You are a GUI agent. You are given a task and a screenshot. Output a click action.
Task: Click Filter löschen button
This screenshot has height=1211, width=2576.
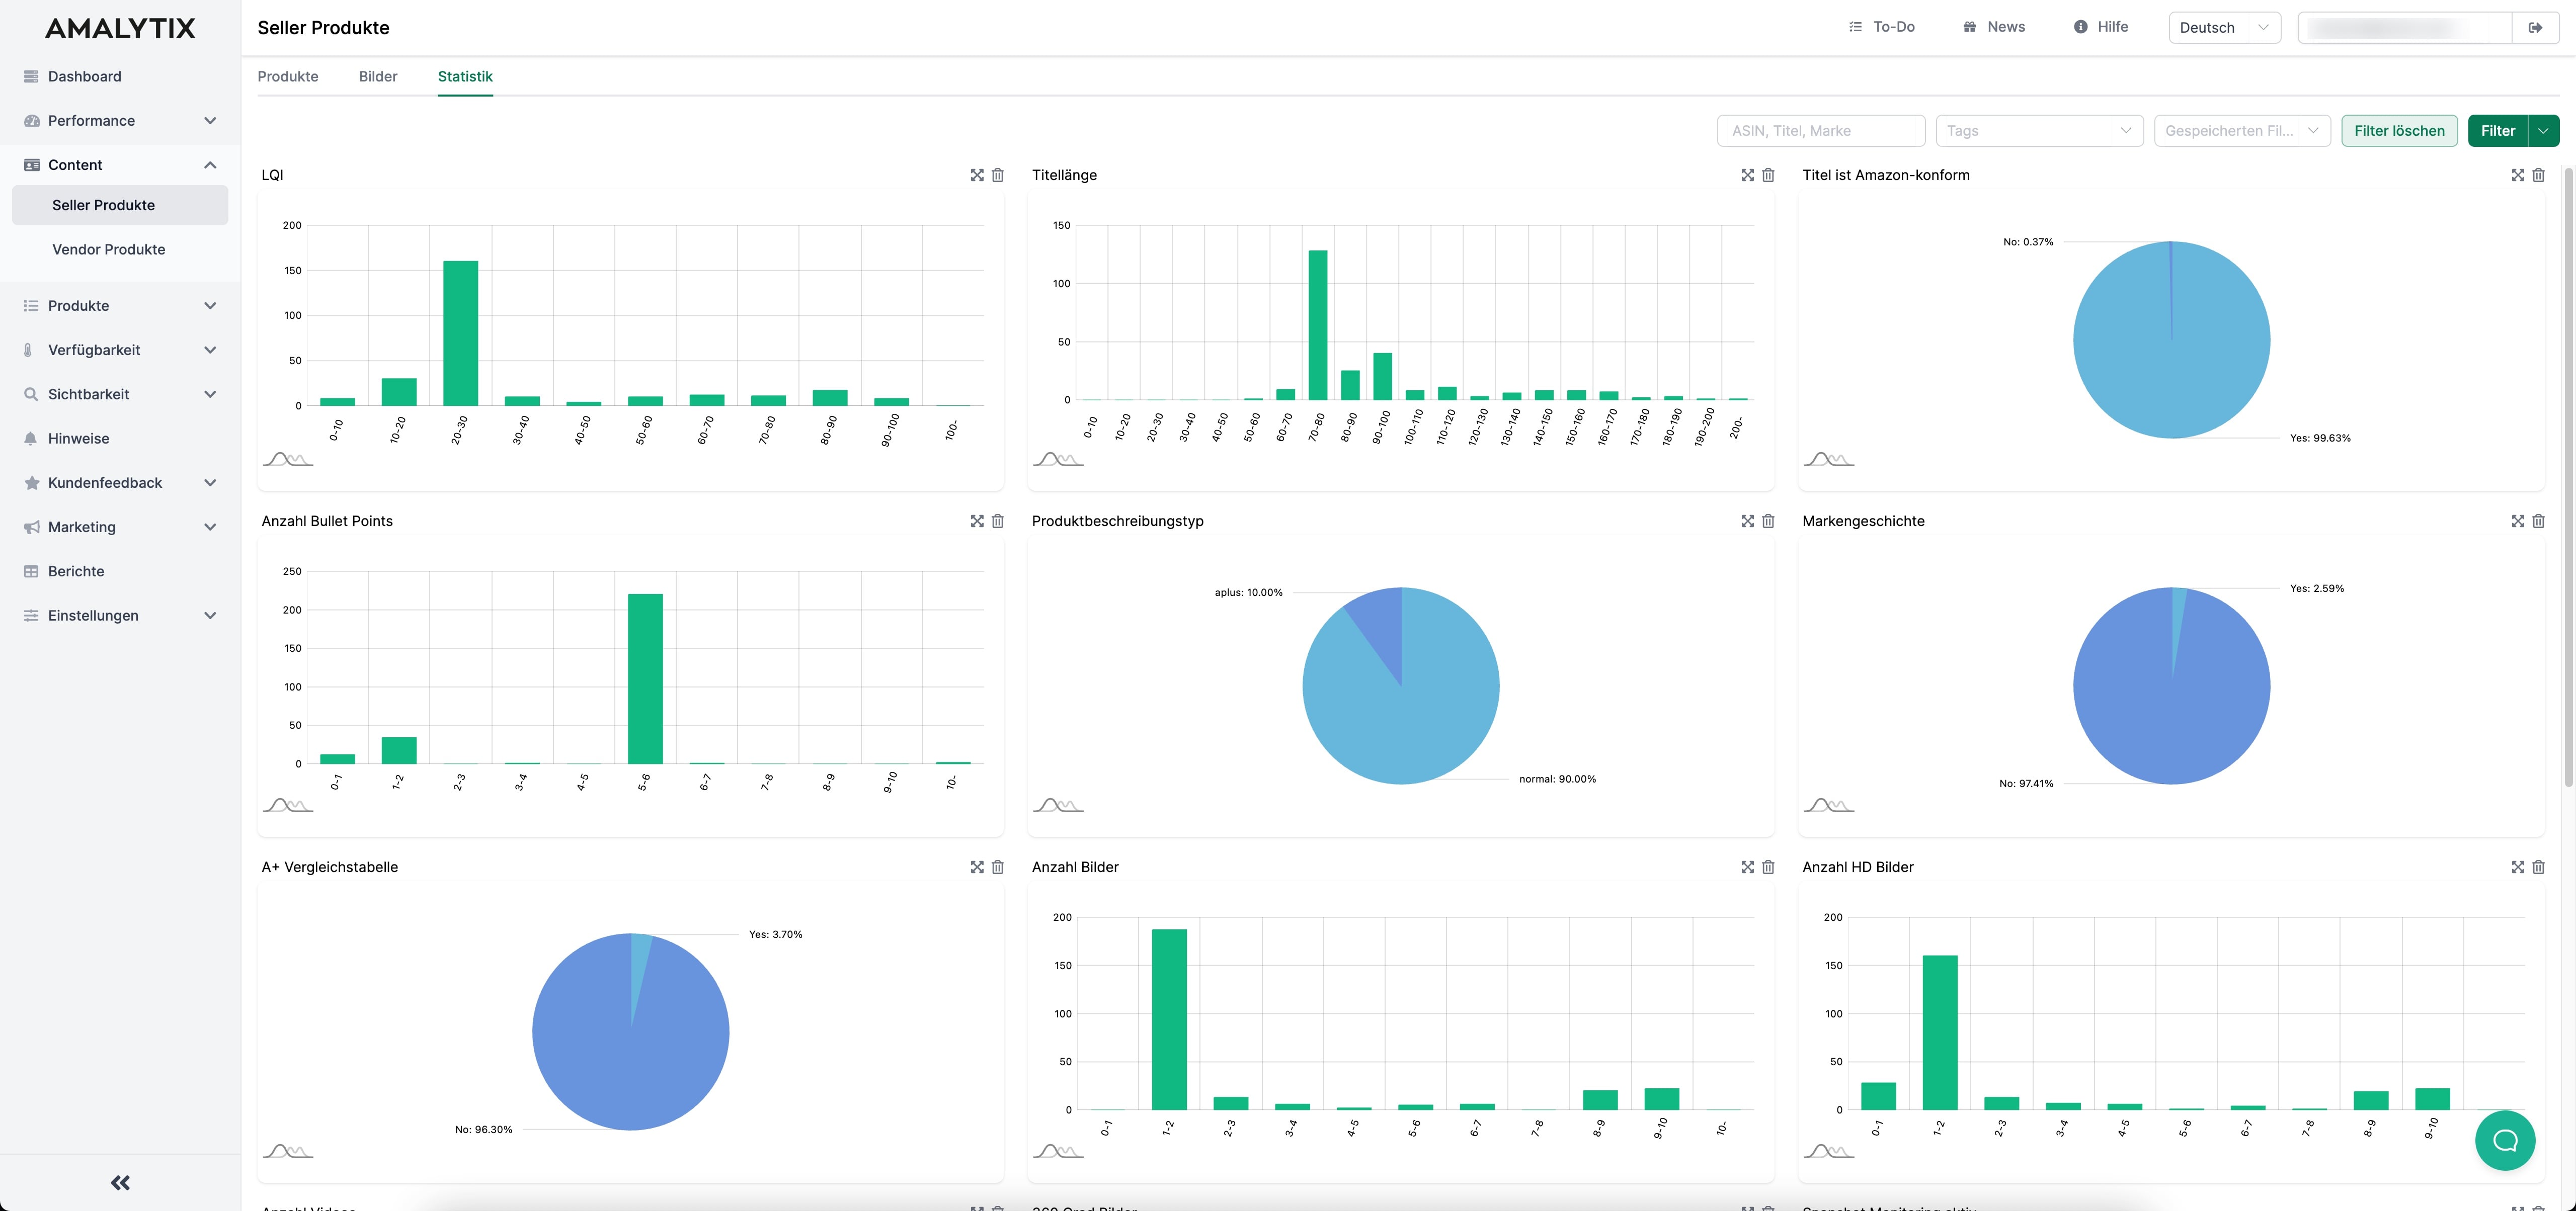click(x=2399, y=131)
